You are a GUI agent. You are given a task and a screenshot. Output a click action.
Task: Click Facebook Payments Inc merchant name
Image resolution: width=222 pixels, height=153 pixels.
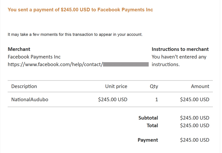point(34,57)
